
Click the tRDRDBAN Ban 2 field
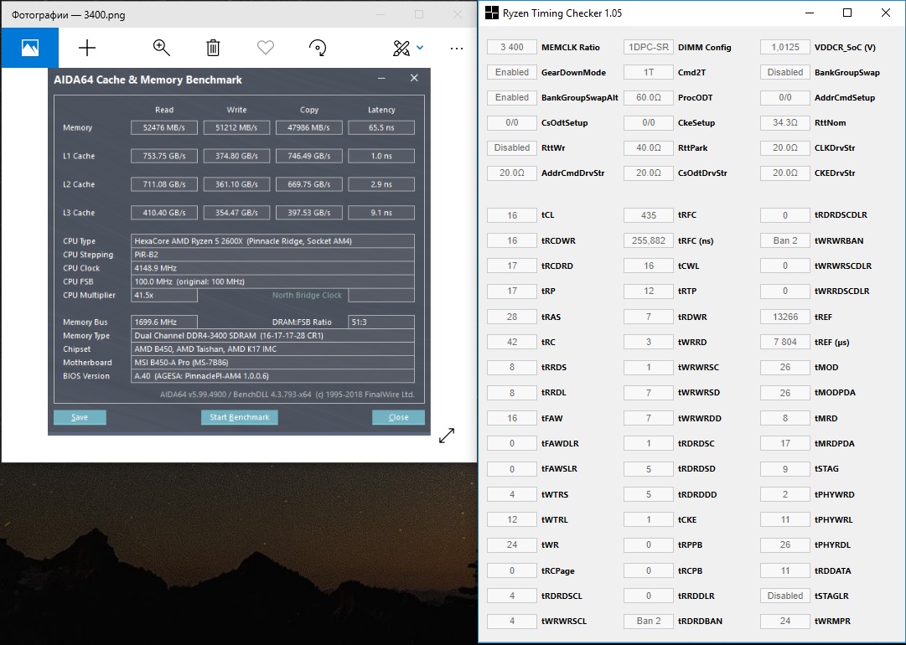point(649,621)
